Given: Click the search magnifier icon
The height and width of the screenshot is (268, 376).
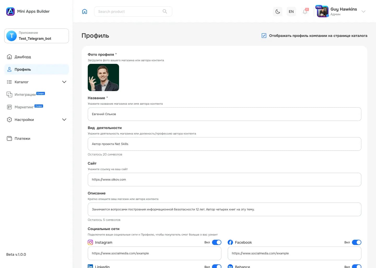Looking at the screenshot, I should pyautogui.click(x=165, y=11).
